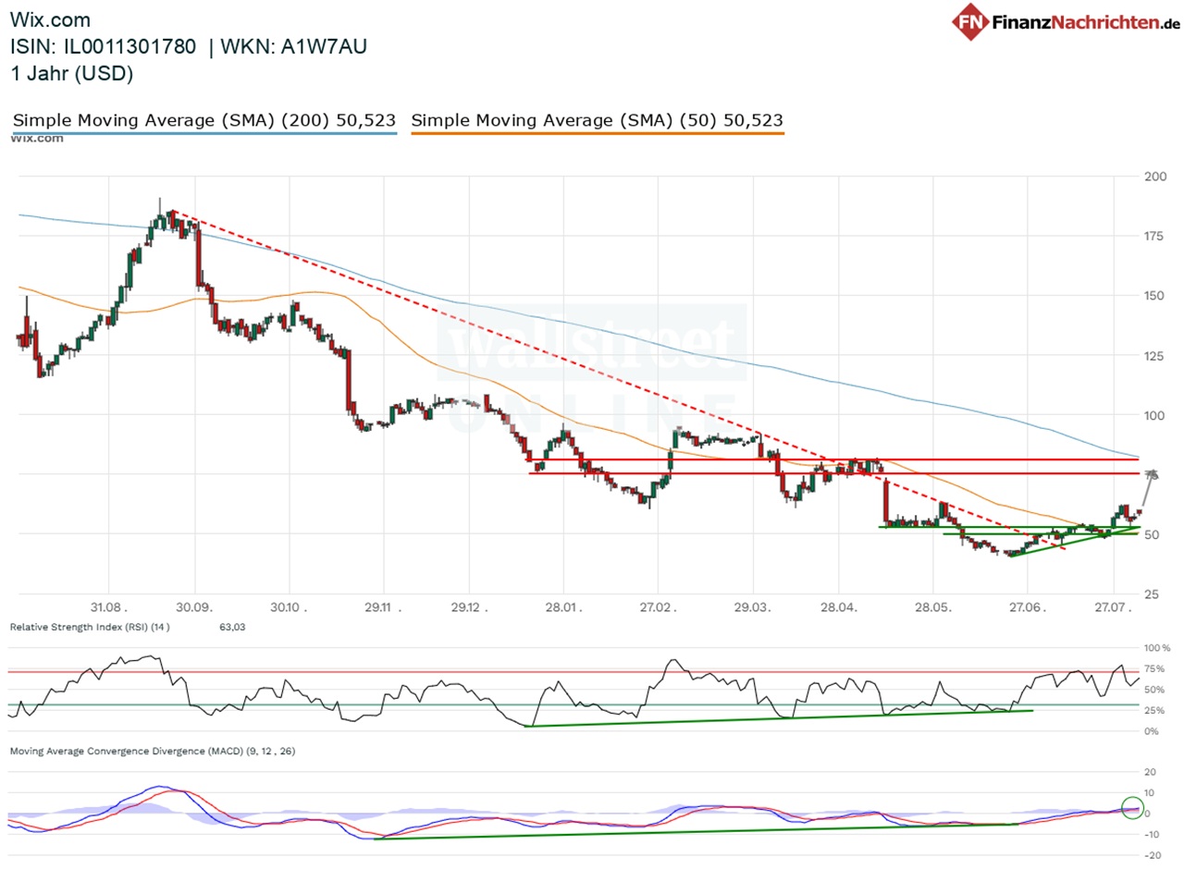1184x869 pixels.
Task: Click the RSI axis label 75%
Action: [x=1155, y=669]
